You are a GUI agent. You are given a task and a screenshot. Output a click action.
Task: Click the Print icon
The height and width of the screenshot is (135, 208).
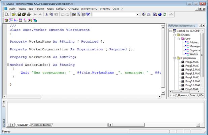pos(29,14)
